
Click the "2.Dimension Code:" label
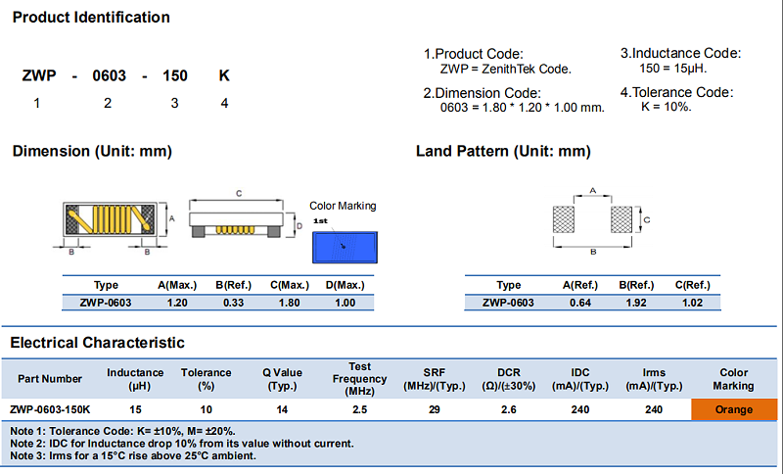tap(482, 93)
